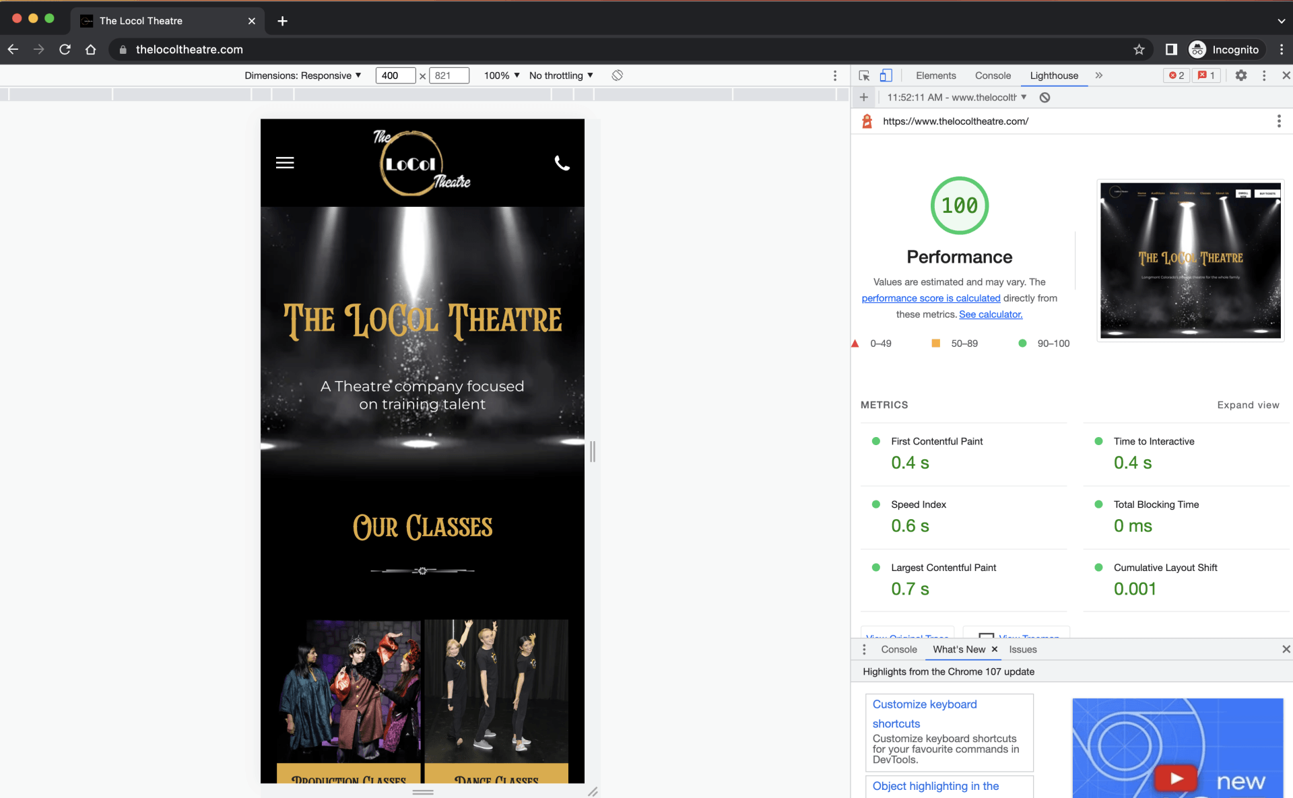Start a new Lighthouse audit with plus icon
Screen dimensions: 1293x798
click(864, 97)
